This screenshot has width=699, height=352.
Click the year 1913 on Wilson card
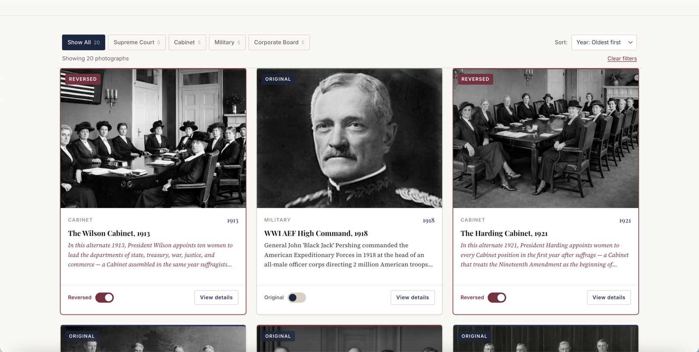233,221
